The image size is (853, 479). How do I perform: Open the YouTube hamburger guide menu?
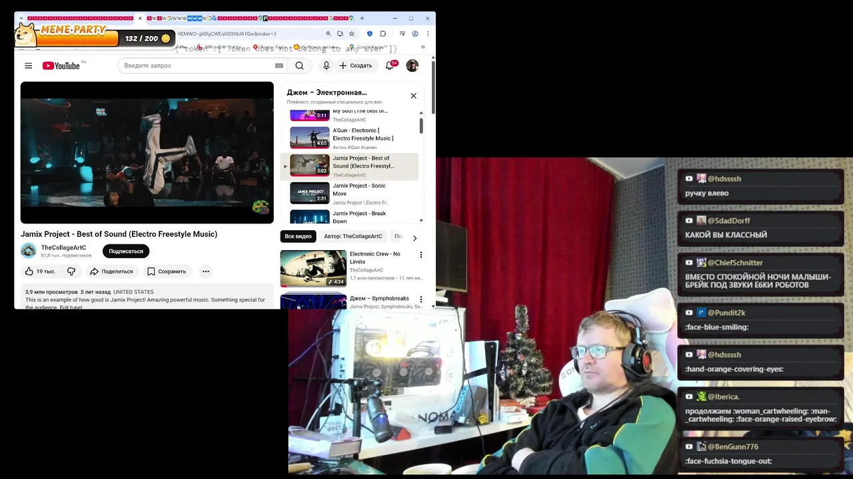click(x=28, y=66)
